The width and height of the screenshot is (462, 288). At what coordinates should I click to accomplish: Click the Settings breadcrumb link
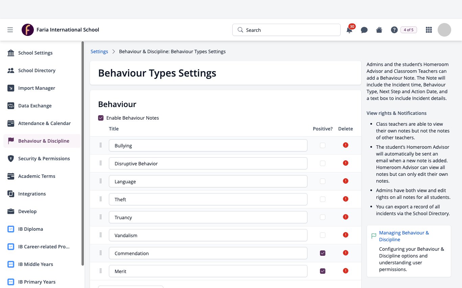pyautogui.click(x=99, y=52)
